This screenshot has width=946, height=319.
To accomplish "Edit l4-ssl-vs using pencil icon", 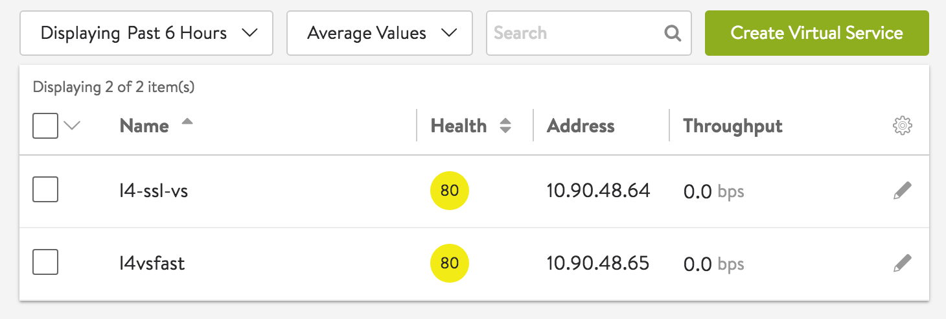I will click(902, 191).
